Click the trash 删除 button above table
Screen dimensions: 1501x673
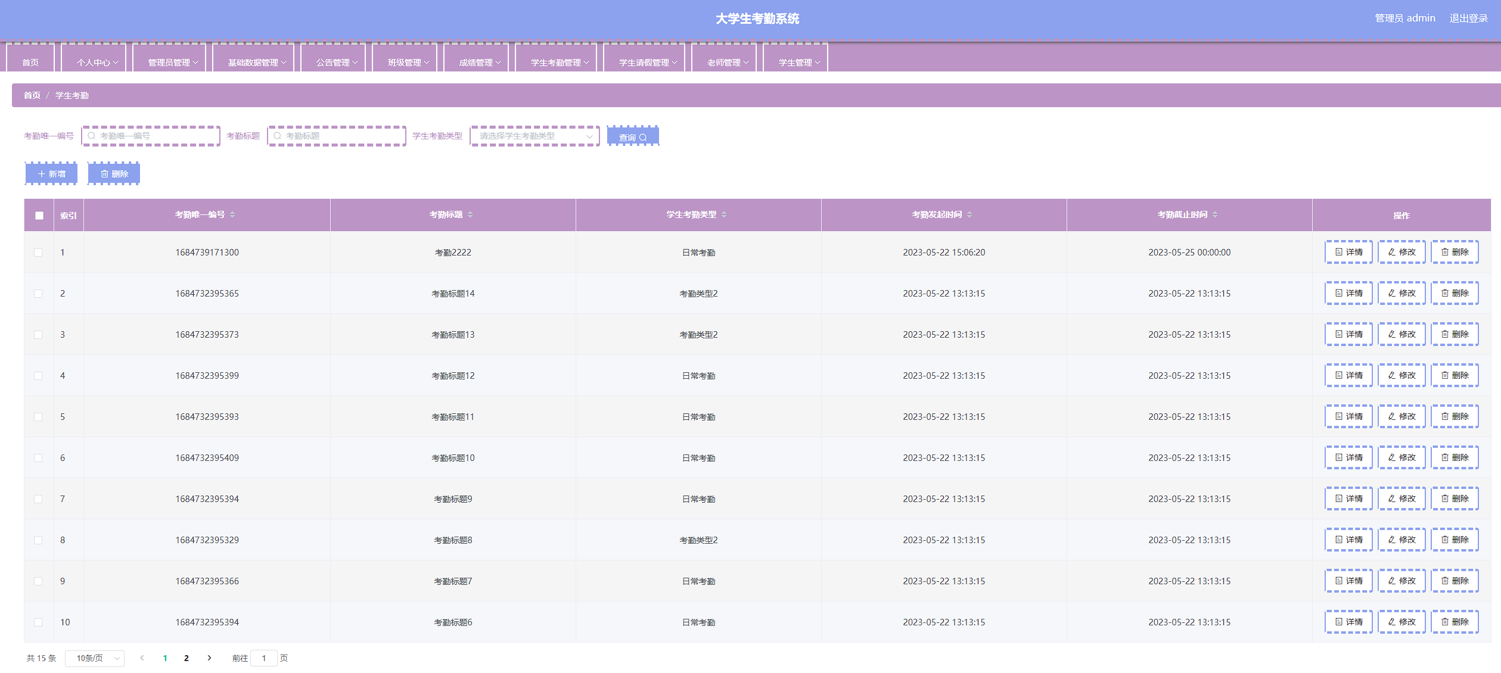point(114,174)
